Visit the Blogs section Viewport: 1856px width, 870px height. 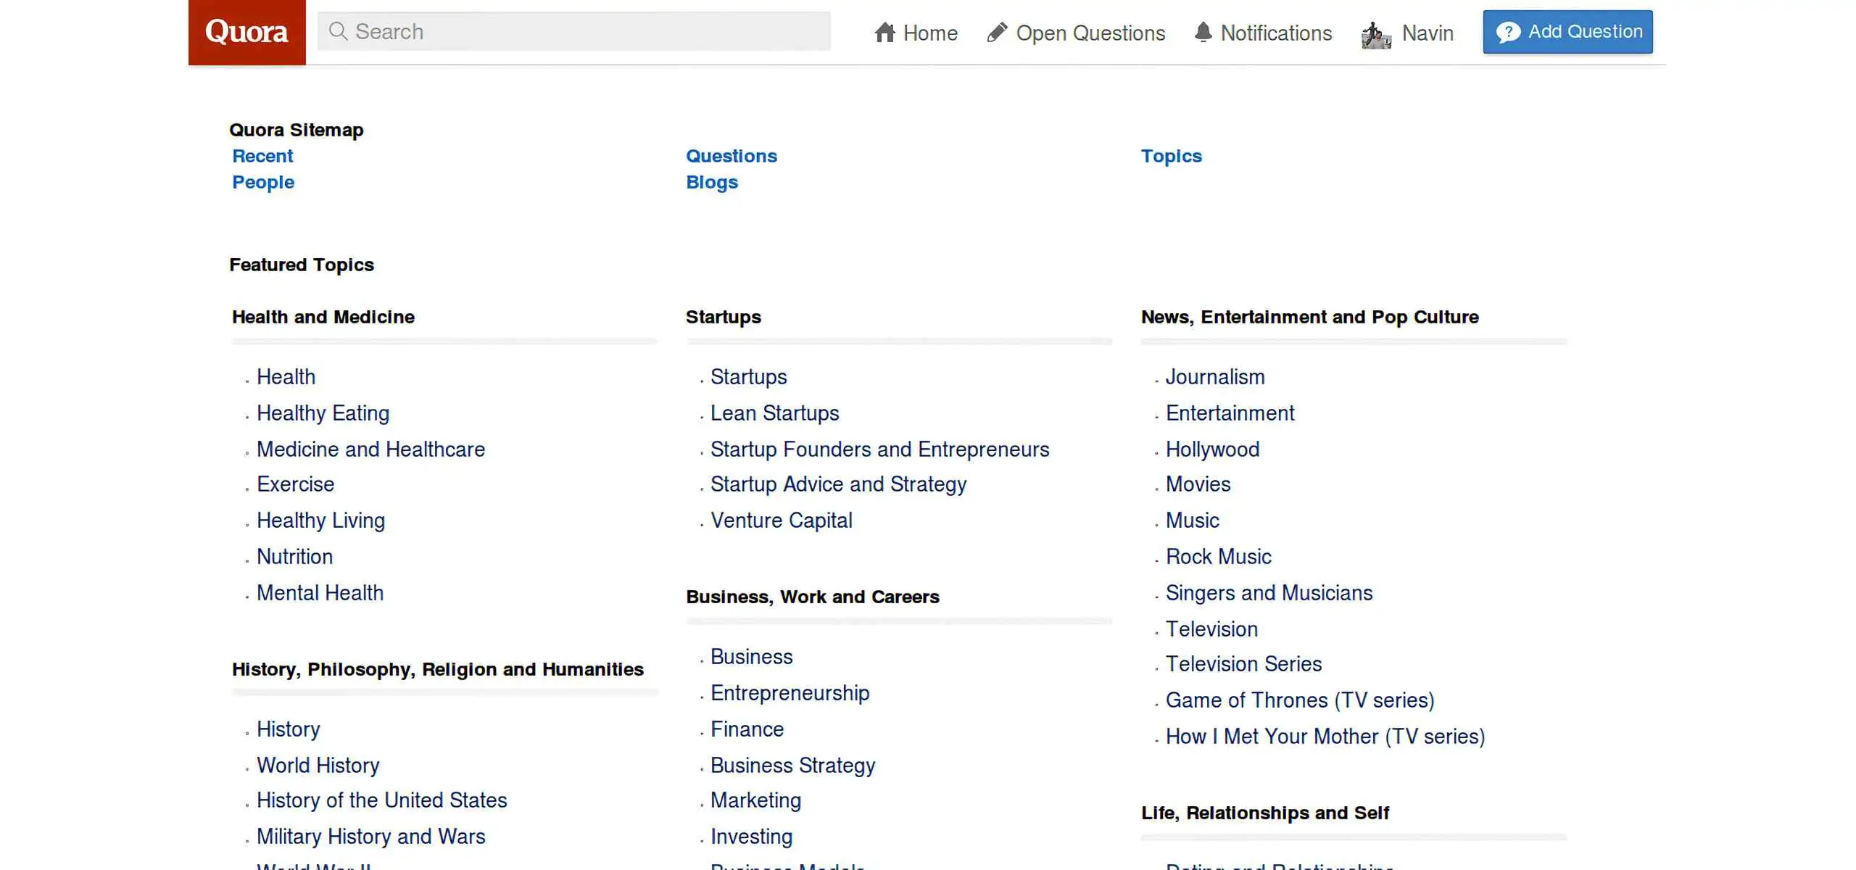(x=711, y=182)
